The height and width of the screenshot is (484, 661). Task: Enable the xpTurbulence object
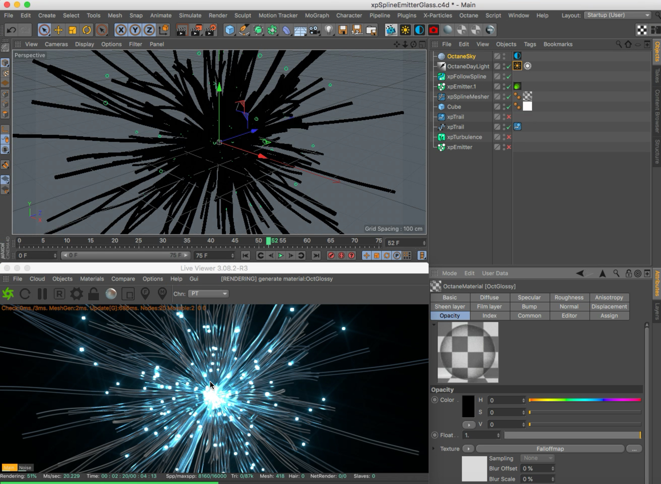tap(509, 137)
